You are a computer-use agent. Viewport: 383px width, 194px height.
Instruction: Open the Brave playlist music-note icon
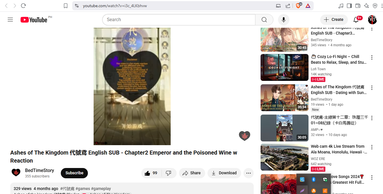341,6
